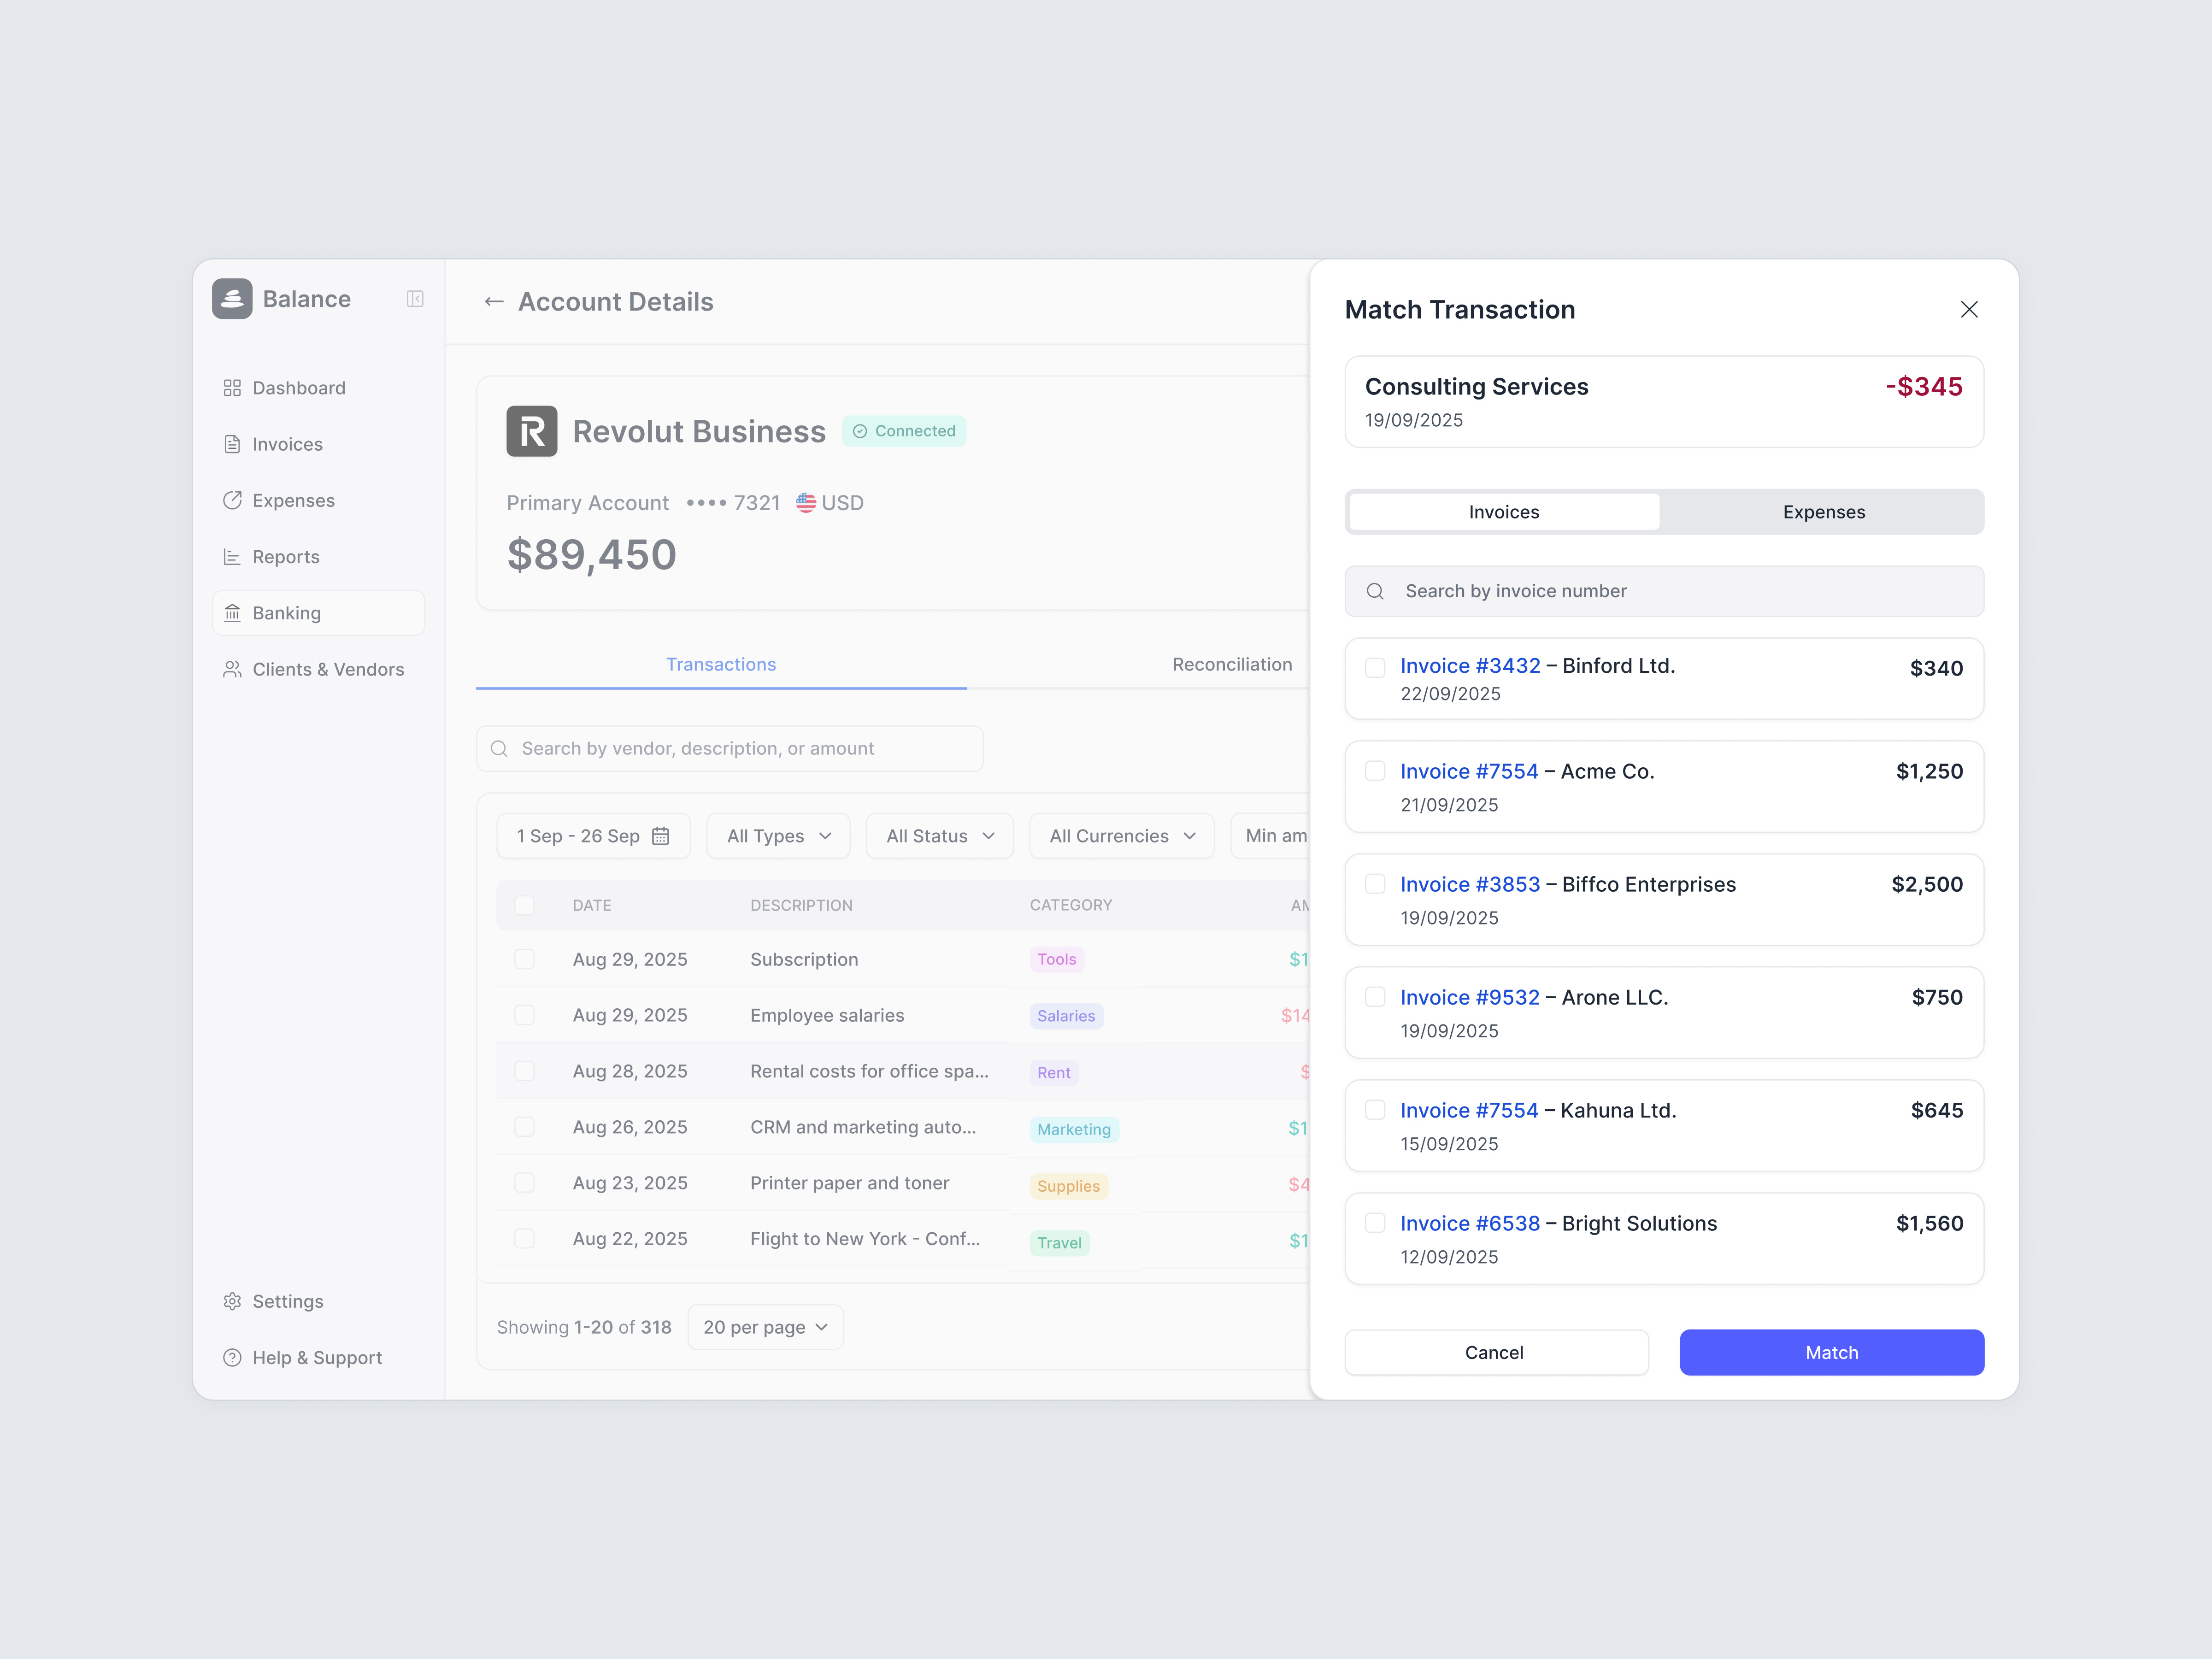Open the All Types filter dropdown
The height and width of the screenshot is (1659, 2212).
[x=778, y=836]
